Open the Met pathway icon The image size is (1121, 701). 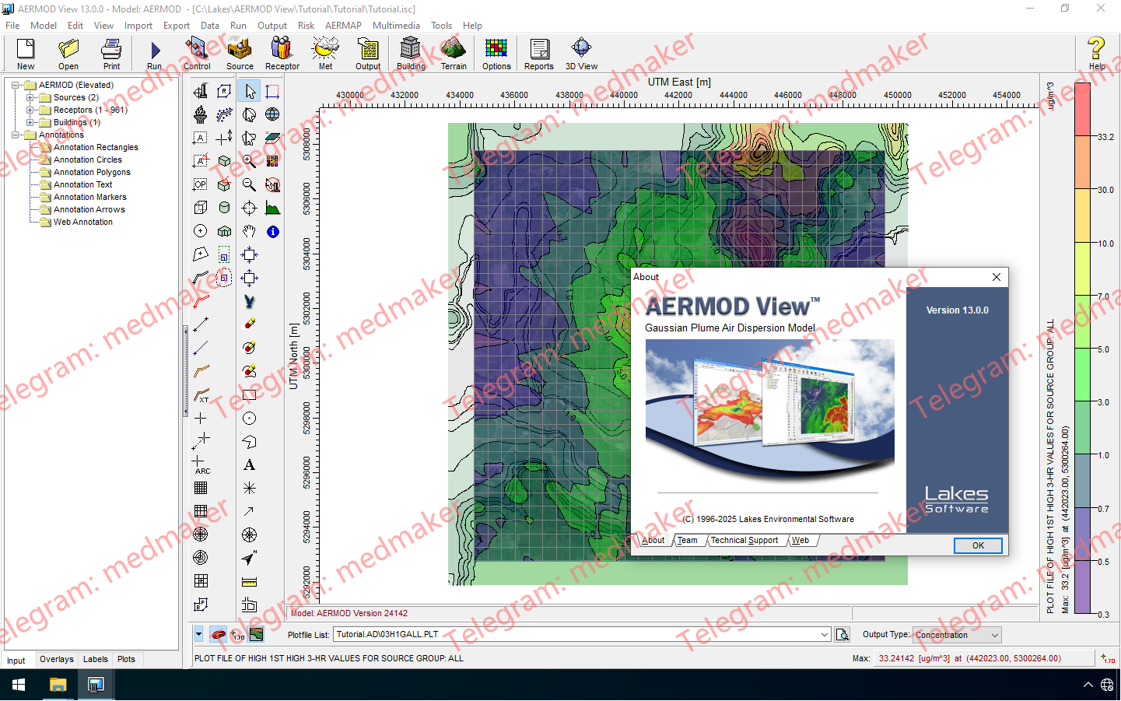[x=325, y=54]
